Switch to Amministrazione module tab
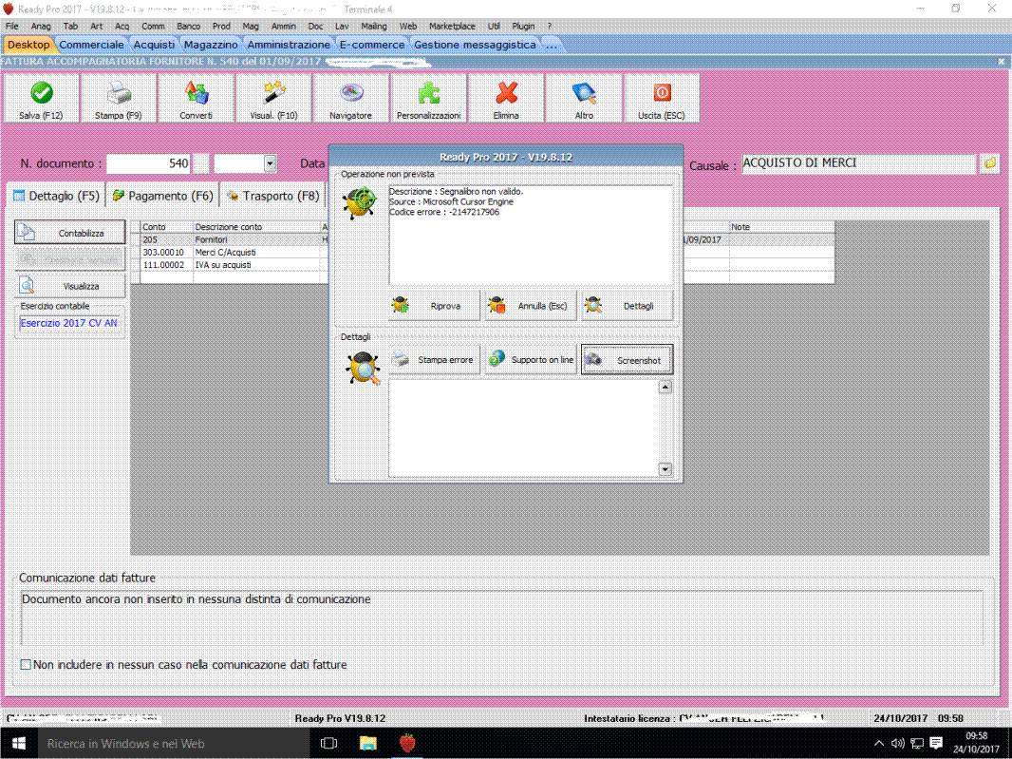 [289, 45]
